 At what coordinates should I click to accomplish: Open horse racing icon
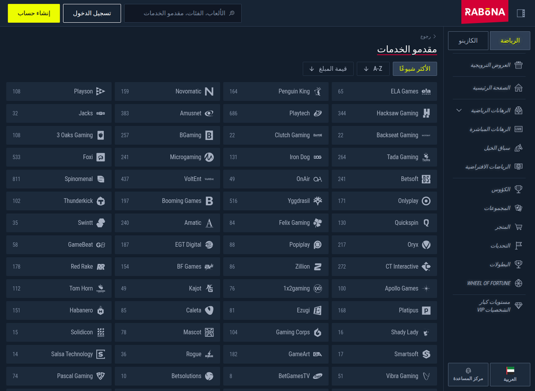(519, 148)
